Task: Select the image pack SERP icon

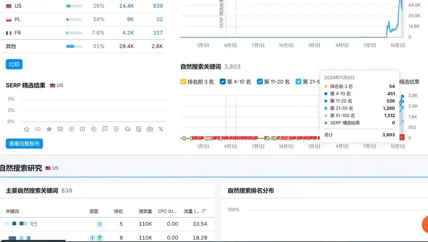Action: point(60,129)
